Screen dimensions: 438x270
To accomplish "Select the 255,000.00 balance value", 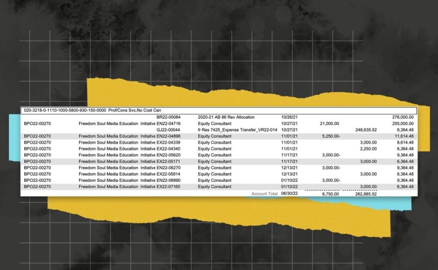I will pyautogui.click(x=403, y=123).
